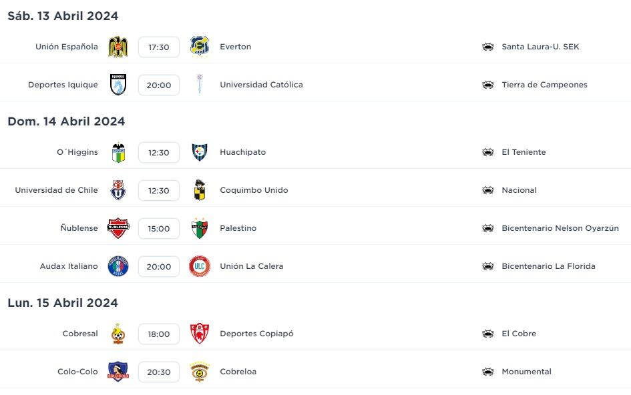This screenshot has width=631, height=395.
Task: Open the Deportes Copiapó team link
Action: [256, 334]
